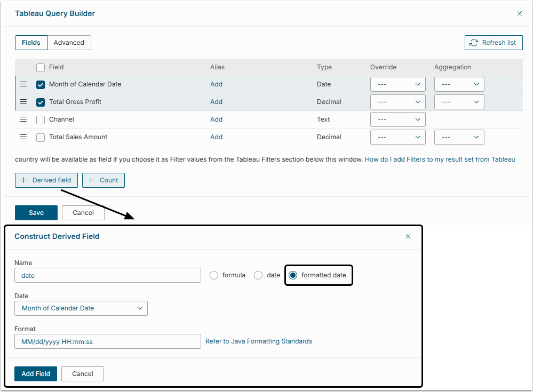Select the Fields tab
The image size is (533, 392).
[31, 43]
